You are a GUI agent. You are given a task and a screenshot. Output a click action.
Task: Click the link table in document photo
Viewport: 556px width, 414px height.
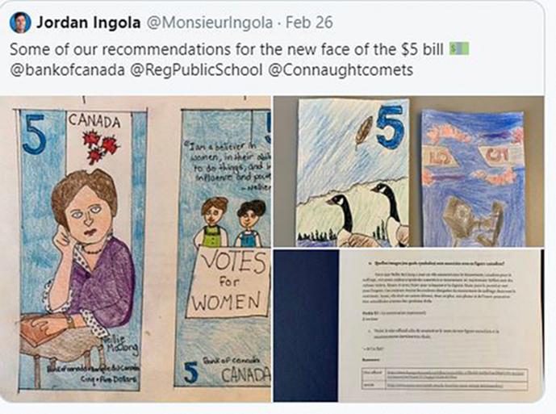tap(444, 378)
